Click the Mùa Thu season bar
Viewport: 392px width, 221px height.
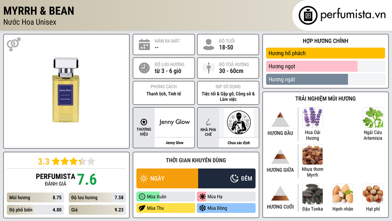coord(166,208)
